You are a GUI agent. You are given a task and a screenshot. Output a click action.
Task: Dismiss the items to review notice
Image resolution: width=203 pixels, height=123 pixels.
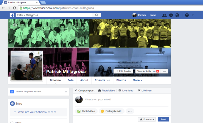[66, 92]
